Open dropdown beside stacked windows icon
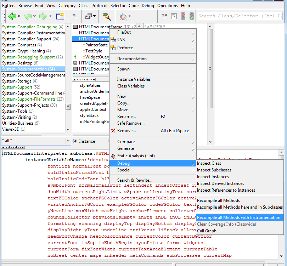This screenshot has height=266, width=287. point(95,16)
